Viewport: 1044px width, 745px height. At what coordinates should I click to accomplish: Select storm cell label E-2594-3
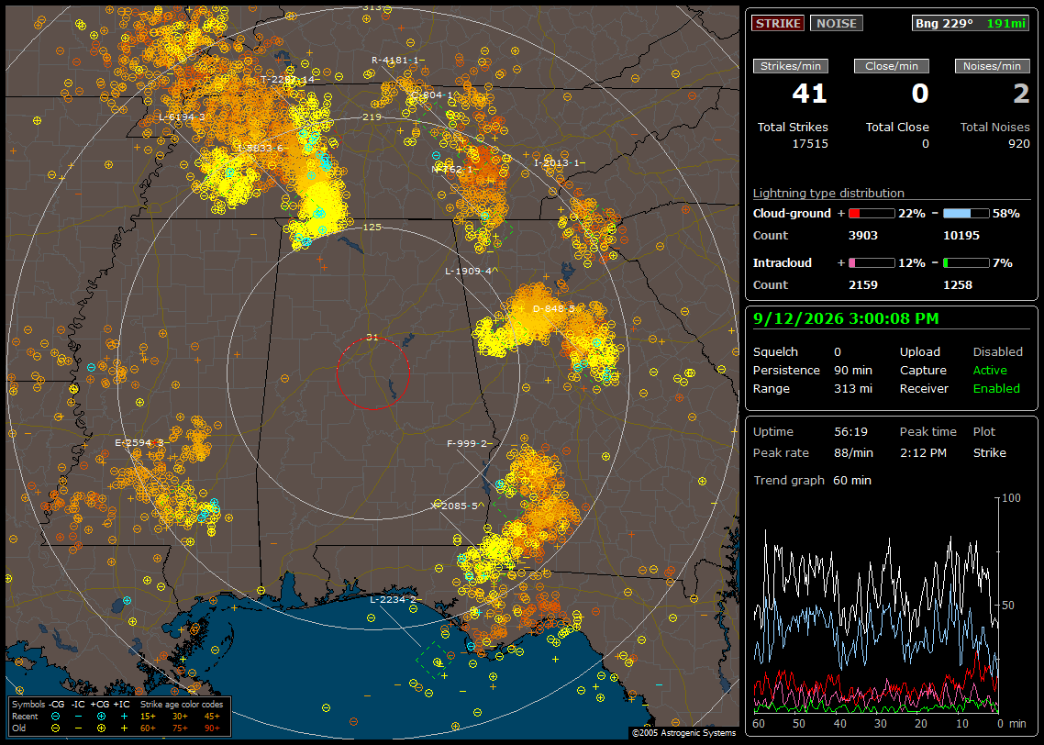139,443
